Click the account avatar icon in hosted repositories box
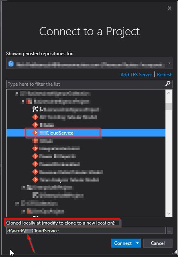The image size is (178, 257). point(11,64)
